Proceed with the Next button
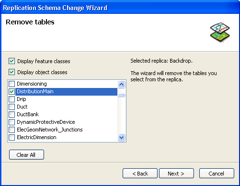Image resolution: width=240 pixels, height=186 pixels. 176,174
